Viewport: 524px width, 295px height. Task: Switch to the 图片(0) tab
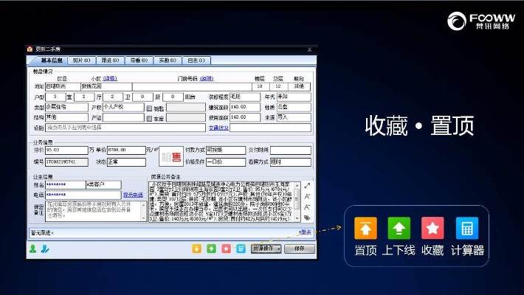coord(81,60)
